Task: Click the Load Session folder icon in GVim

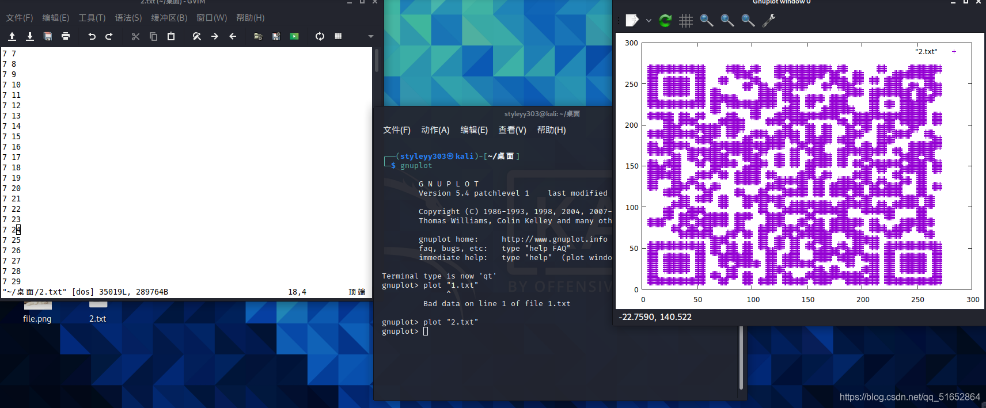Action: click(x=258, y=36)
